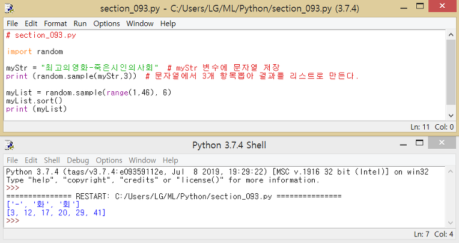This screenshot has height=243, width=459.
Task: Click the 'Type "help", "copyright"' info line
Action: 162,180
